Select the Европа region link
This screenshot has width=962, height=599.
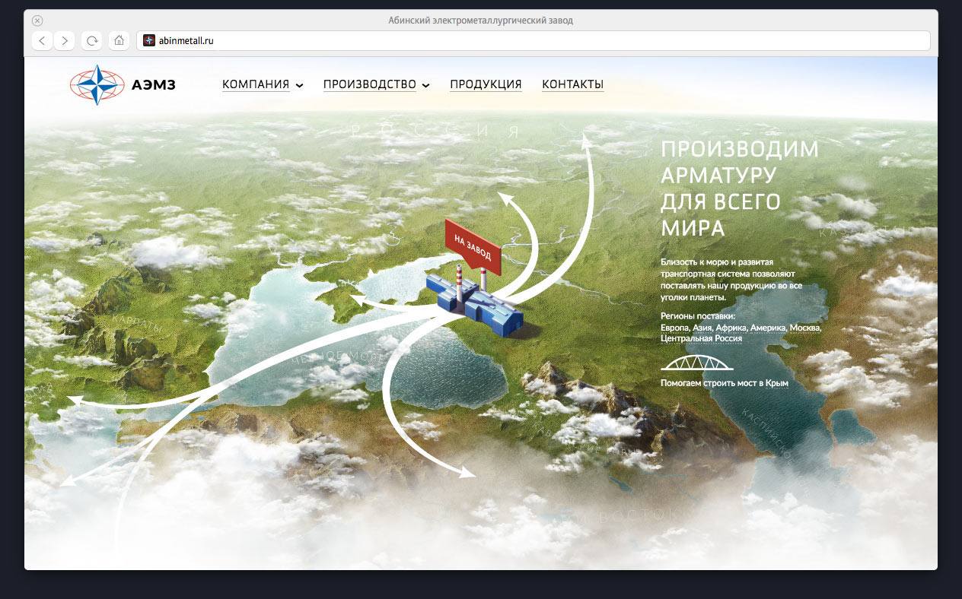pyautogui.click(x=674, y=328)
